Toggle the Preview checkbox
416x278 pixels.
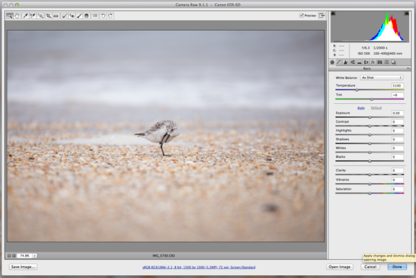tap(302, 15)
